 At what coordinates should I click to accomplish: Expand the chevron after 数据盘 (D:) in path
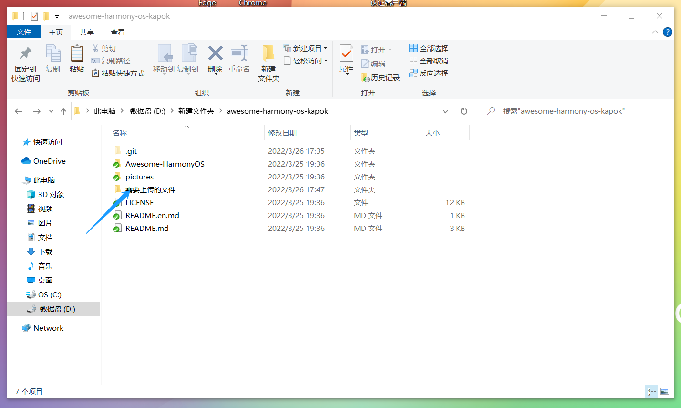[x=172, y=111]
